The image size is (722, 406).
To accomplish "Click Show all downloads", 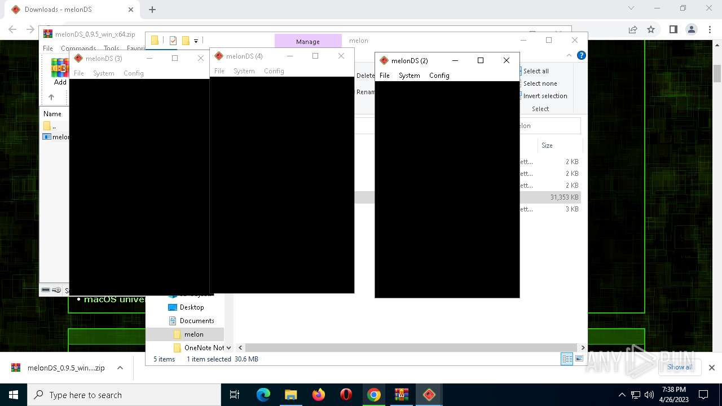I will 680,367.
